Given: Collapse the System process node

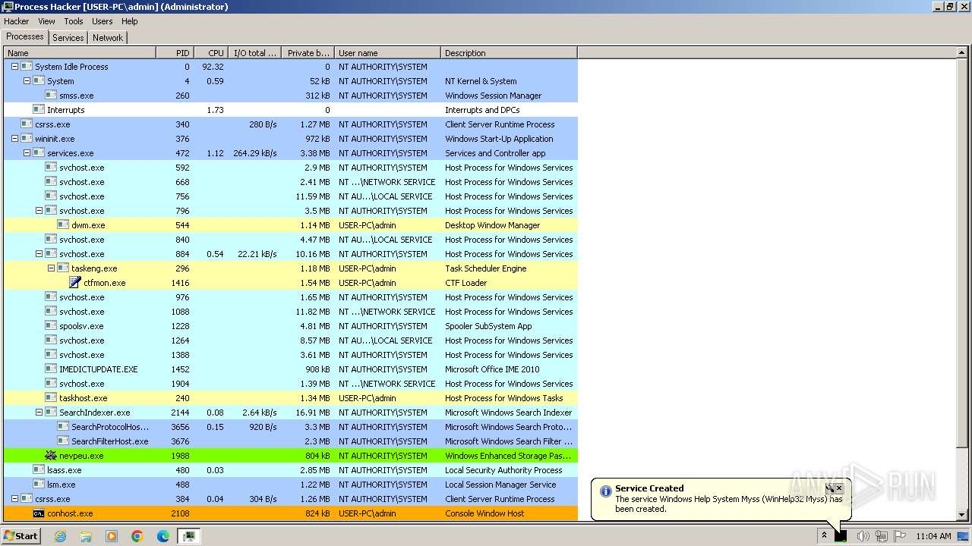Looking at the screenshot, I should 27,81.
